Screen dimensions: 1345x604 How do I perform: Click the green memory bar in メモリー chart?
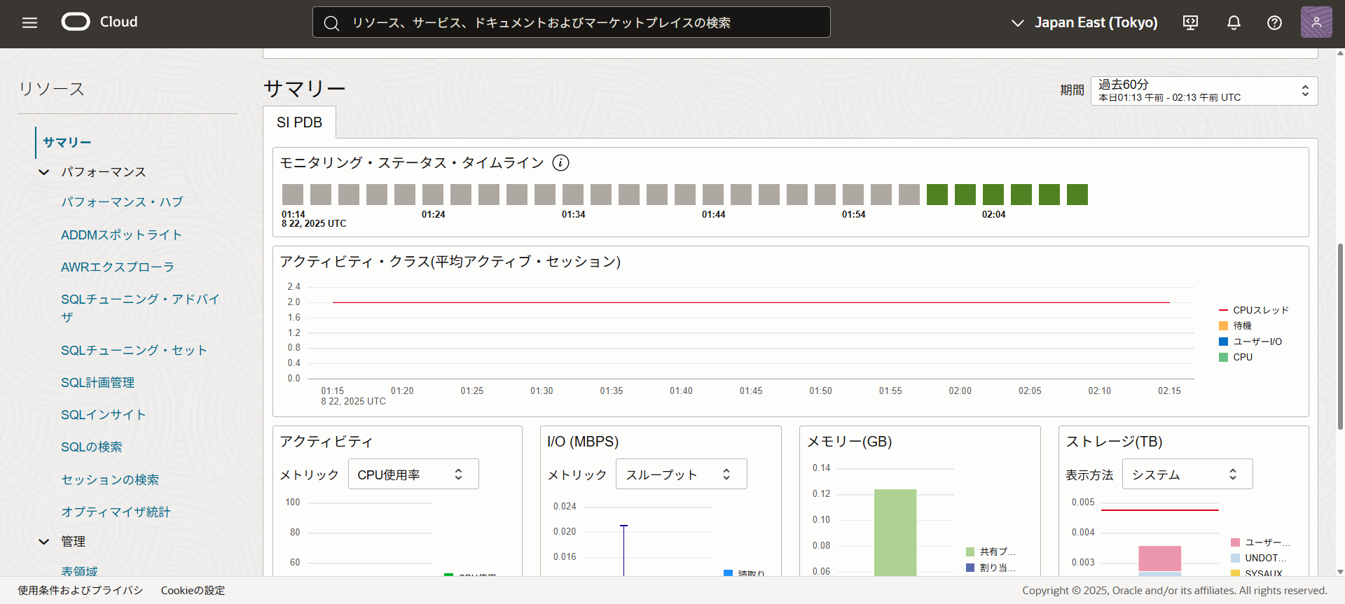click(895, 532)
